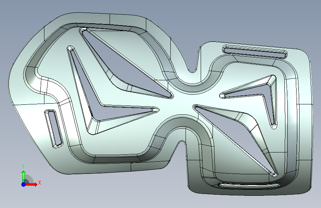The image size is (321, 208).
Task: Select the long slot cutout at top right
Action: click(255, 51)
